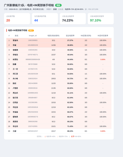123x157 pixels.
Task: Click the 电联率<40% legend color swatch
Action: coord(45,137)
